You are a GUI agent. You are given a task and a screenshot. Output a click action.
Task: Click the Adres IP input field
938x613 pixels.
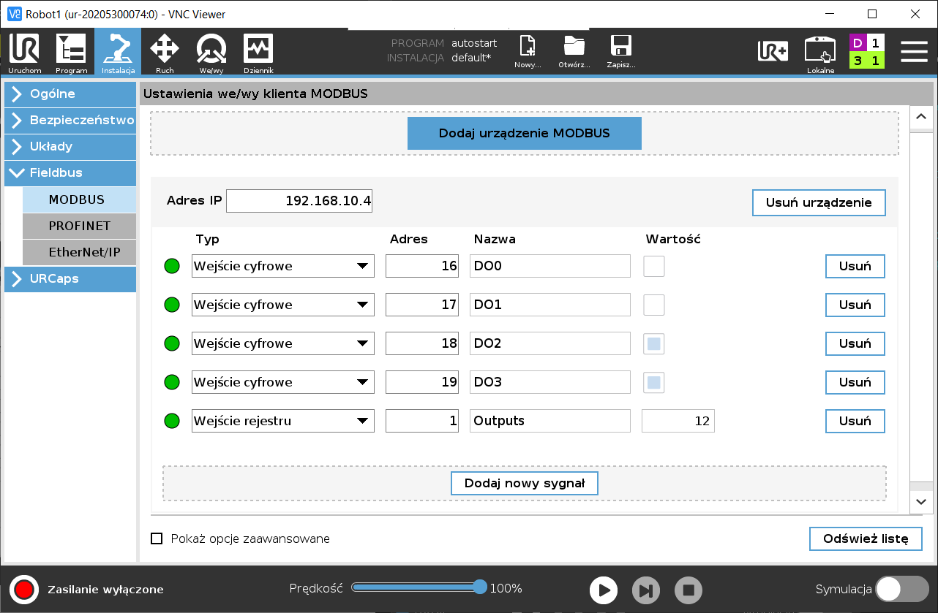coord(299,201)
